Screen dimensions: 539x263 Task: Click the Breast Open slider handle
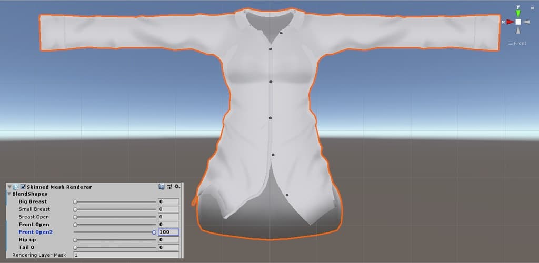[75, 217]
